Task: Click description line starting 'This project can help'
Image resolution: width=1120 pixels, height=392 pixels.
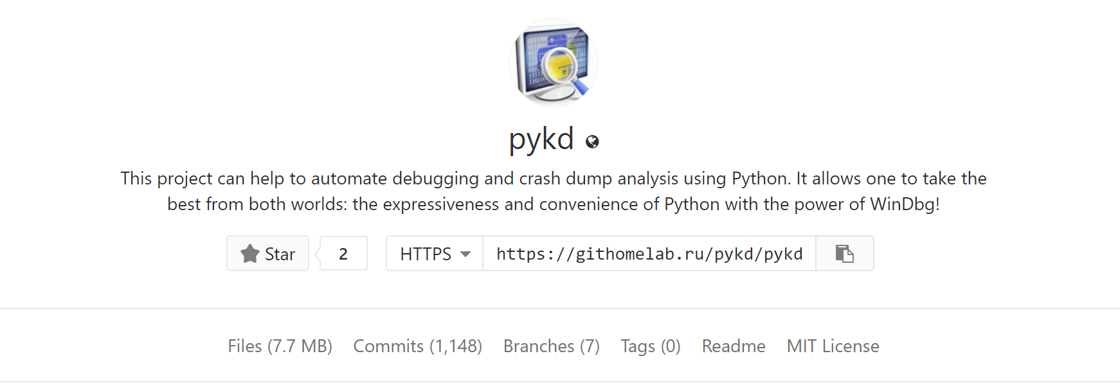Action: click(x=554, y=178)
